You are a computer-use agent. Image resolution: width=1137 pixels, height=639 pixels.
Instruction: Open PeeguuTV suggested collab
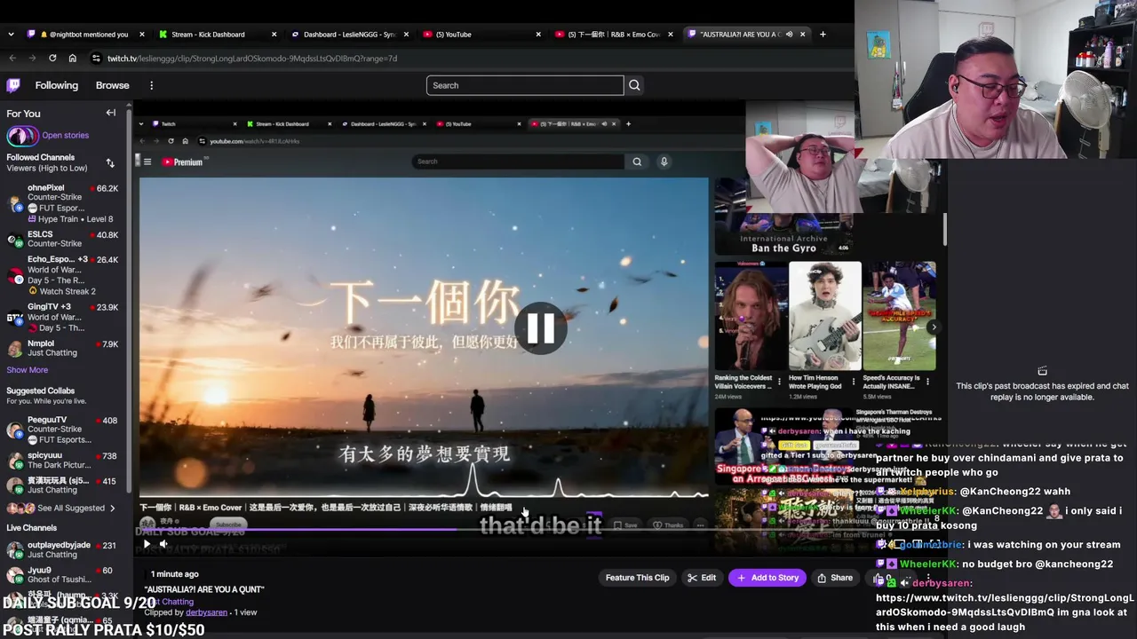click(63, 430)
